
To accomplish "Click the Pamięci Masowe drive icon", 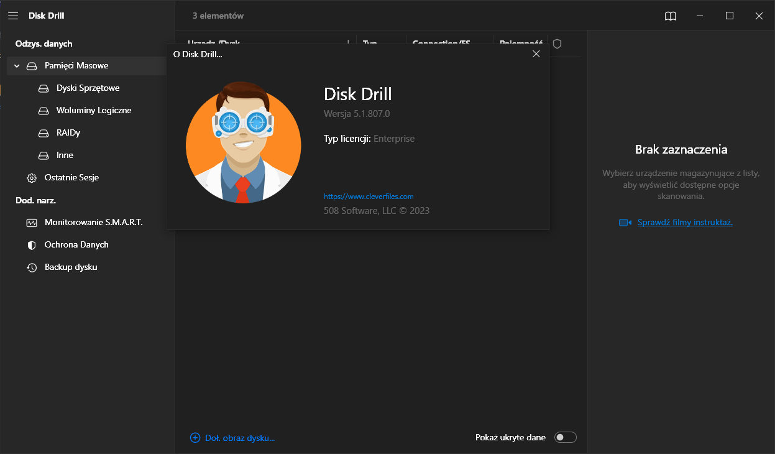I will (32, 66).
